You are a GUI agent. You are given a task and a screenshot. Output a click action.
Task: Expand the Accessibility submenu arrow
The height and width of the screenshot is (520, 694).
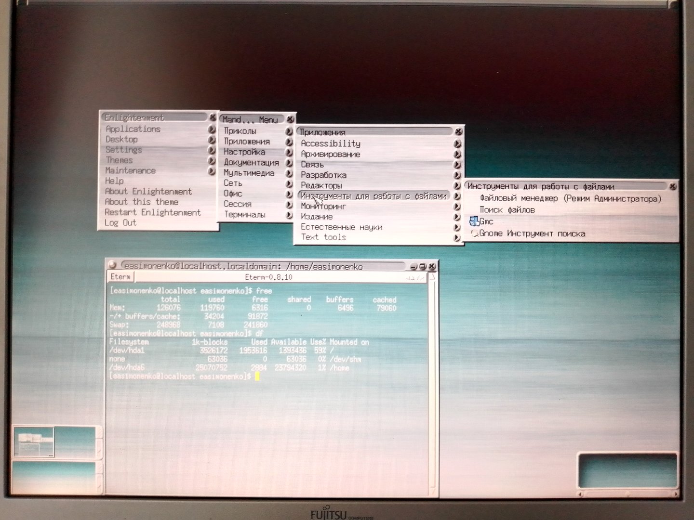pos(457,143)
